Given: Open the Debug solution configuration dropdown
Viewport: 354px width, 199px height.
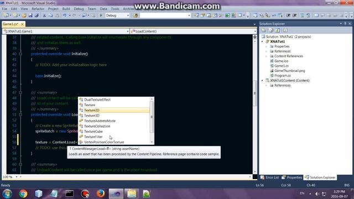Looking at the screenshot, I should (117, 15).
